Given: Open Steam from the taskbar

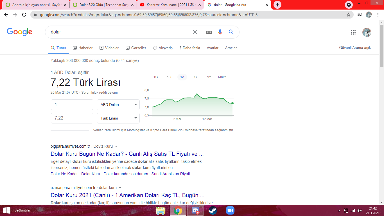Looking at the screenshot, I should 213,210.
